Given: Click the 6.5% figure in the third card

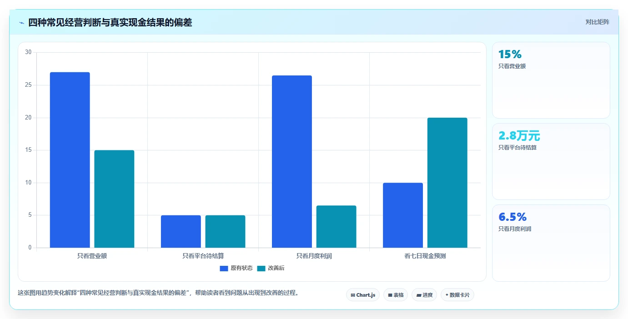Looking at the screenshot, I should point(512,217).
